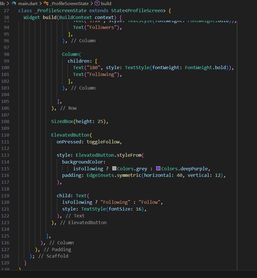Click toggleFollow on the onPressed line
The width and height of the screenshot is (257, 278).
click(103, 142)
